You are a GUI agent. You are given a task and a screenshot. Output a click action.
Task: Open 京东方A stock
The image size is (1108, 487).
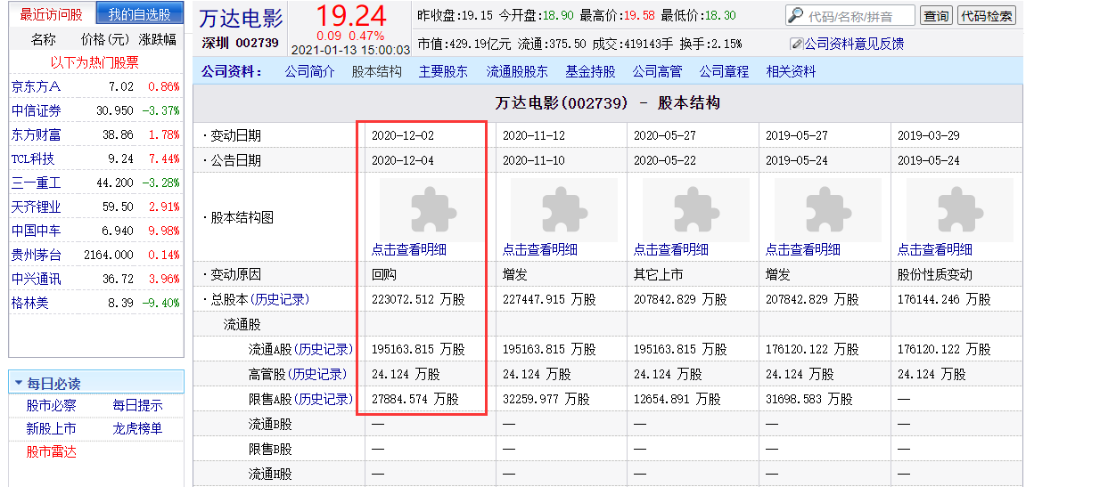[36, 86]
